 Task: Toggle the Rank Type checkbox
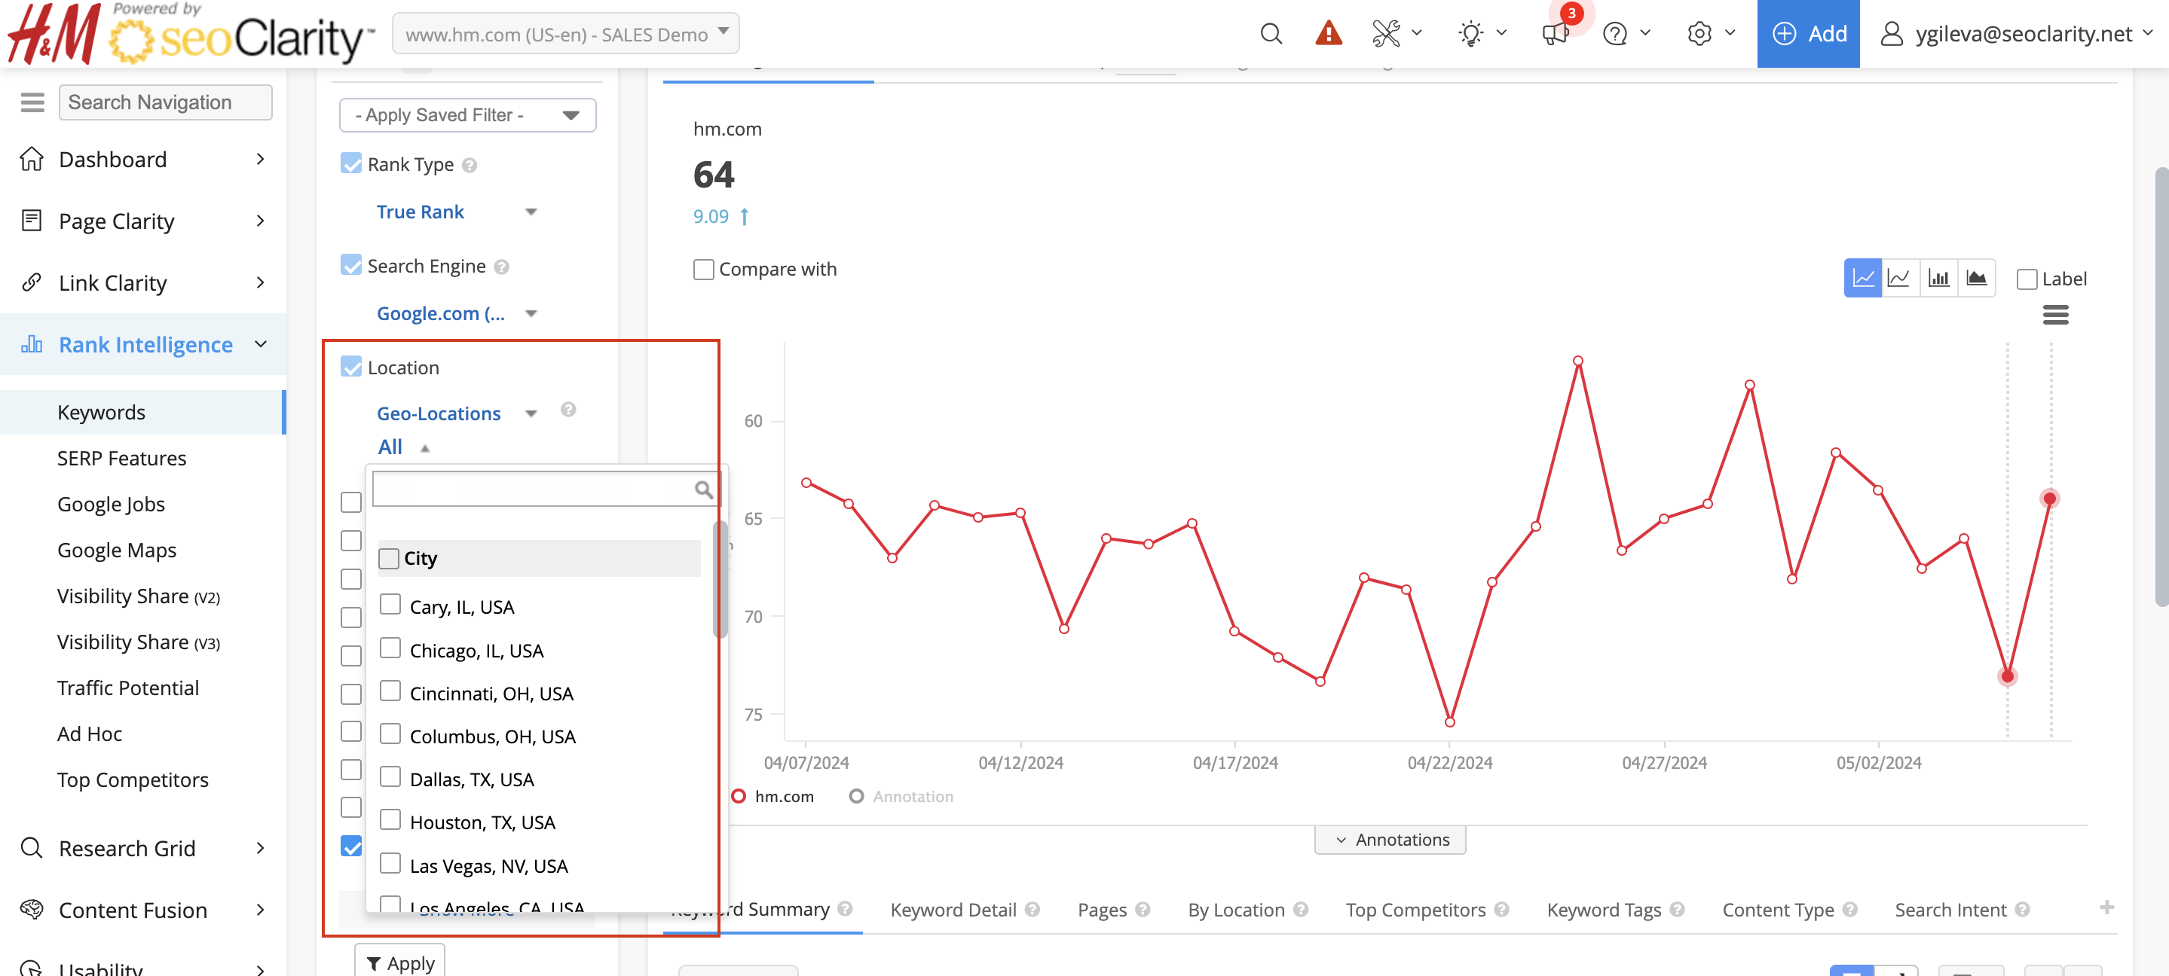[x=351, y=163]
